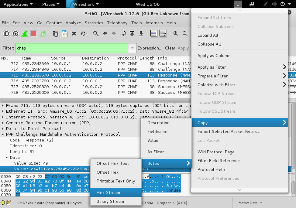Viewport: 296px width, 208px height.
Task: Select packet 712 Challenge row
Action: pos(96,63)
